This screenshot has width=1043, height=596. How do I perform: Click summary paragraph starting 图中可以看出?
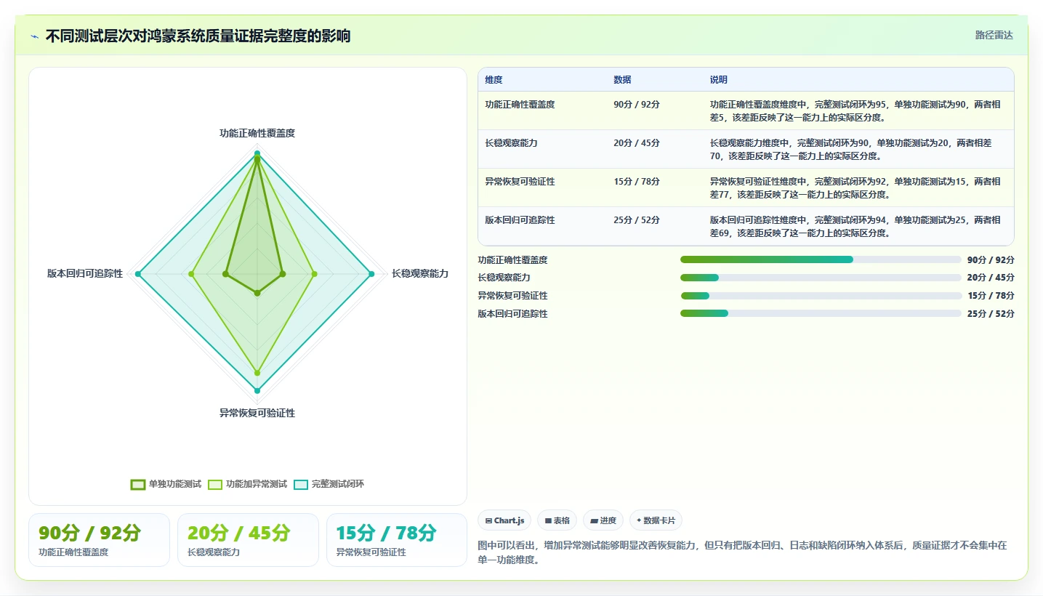[x=742, y=552]
